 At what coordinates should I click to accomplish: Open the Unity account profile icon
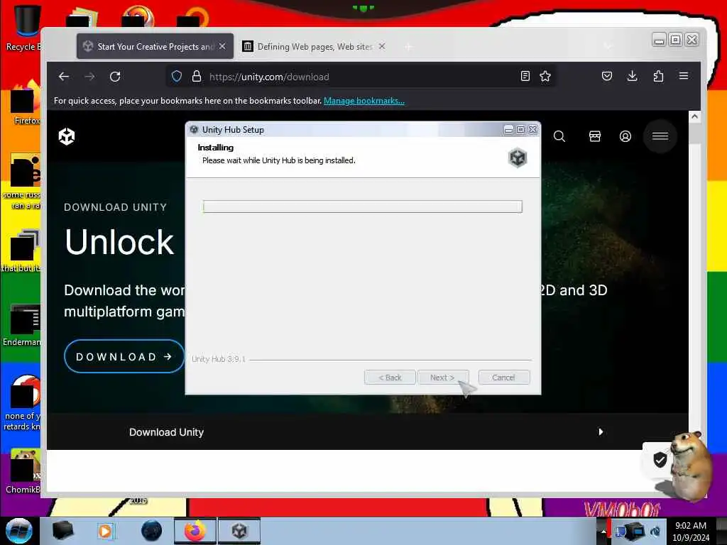tap(625, 136)
